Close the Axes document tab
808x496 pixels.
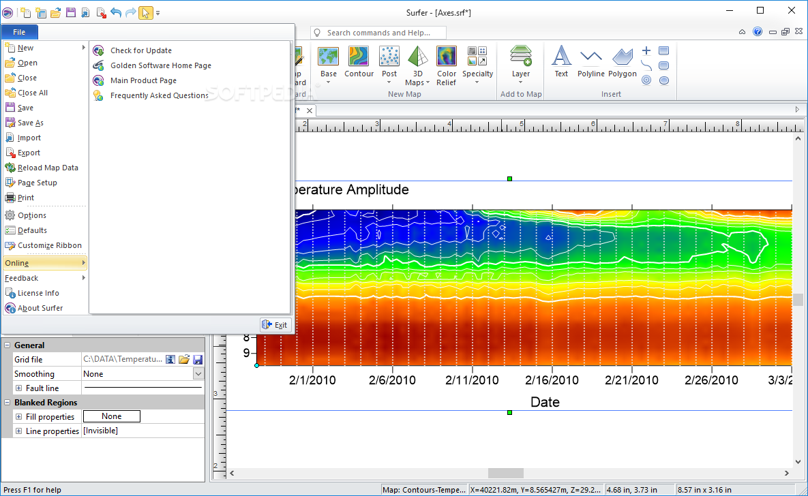(309, 110)
